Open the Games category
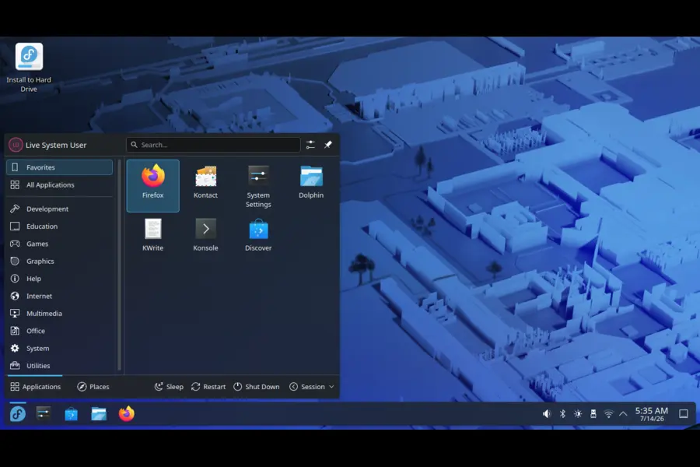 (59, 244)
